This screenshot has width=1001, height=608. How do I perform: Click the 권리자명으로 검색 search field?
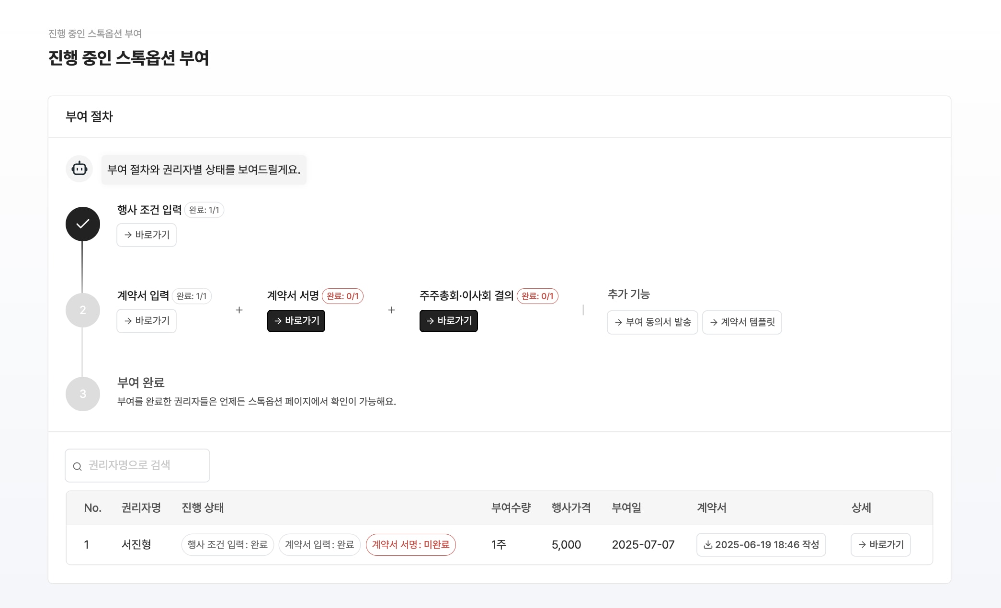137,465
